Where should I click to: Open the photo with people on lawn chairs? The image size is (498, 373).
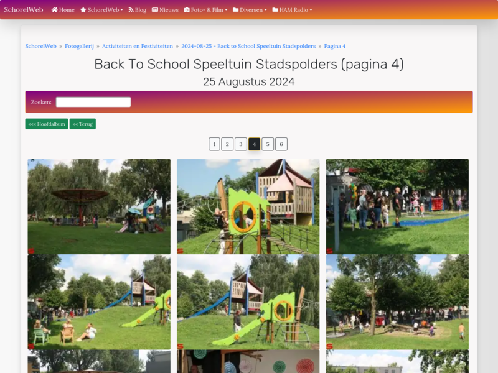tap(99, 302)
